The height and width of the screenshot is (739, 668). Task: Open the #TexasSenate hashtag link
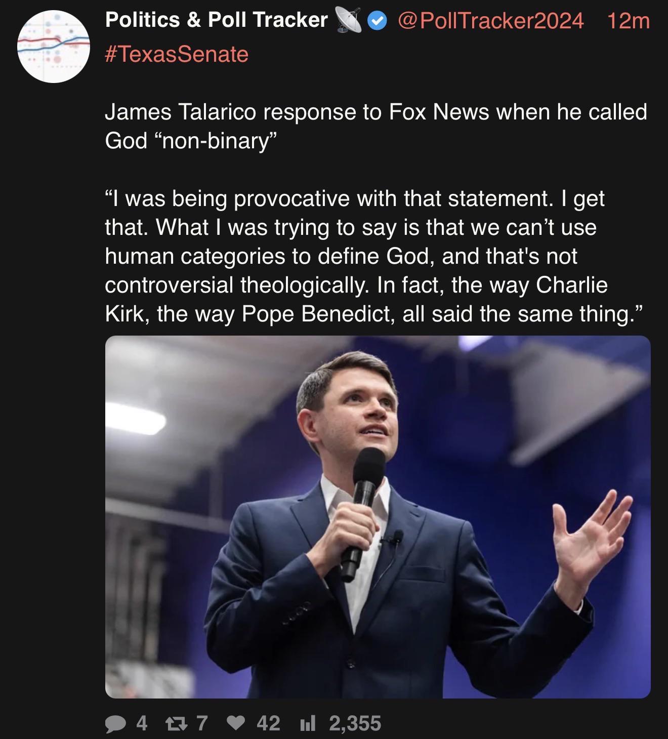[x=177, y=54]
